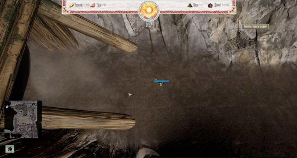The image size is (297, 158).
Task: Click the sun emblem in top bar
Action: coord(148,10)
